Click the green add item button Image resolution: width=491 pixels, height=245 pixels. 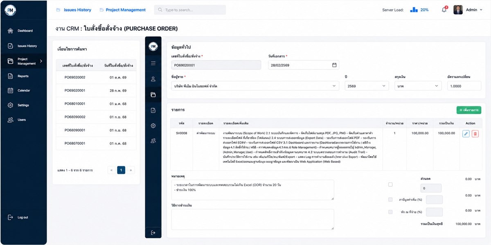(x=469, y=110)
